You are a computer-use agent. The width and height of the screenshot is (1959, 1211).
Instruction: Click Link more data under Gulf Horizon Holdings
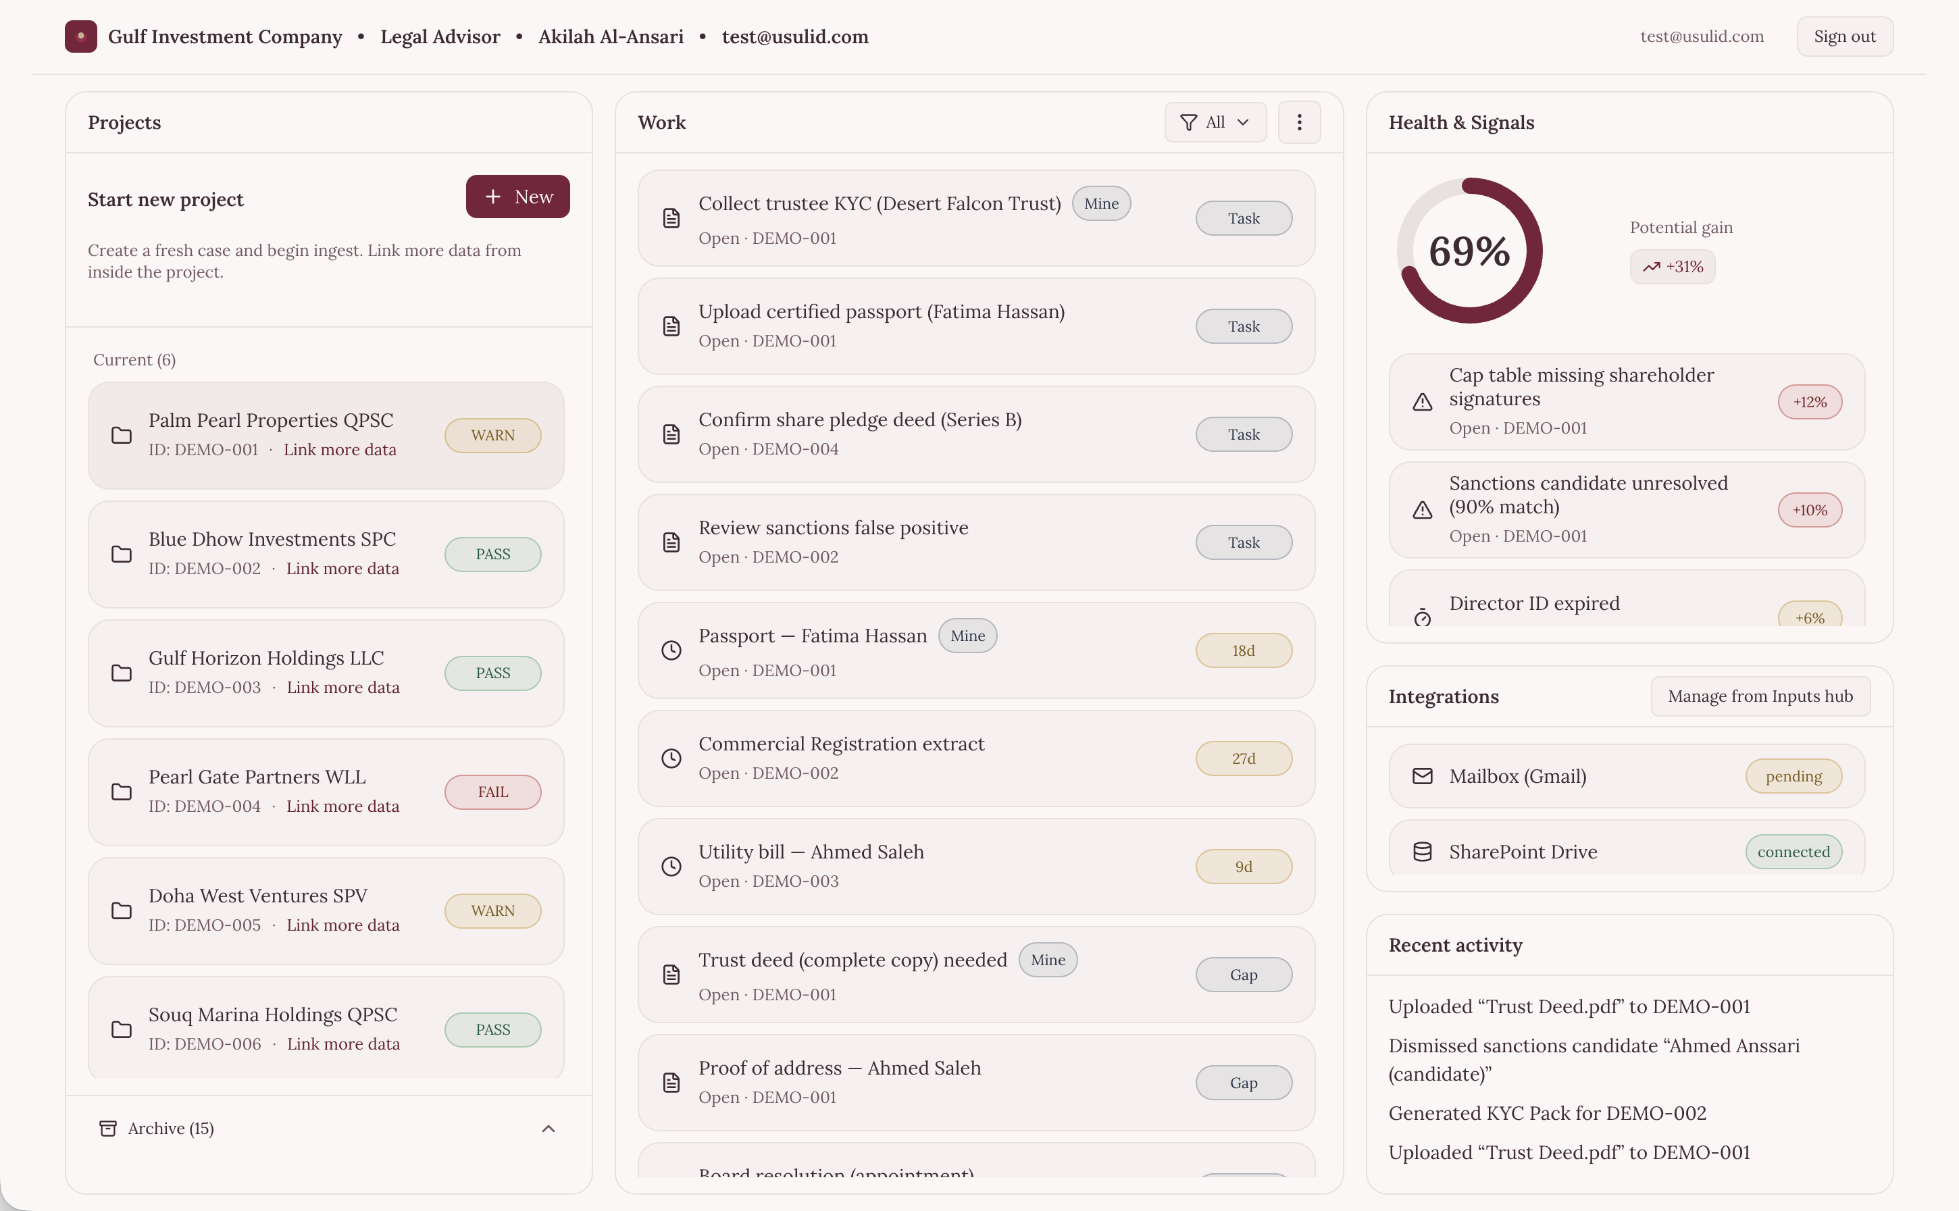click(342, 688)
